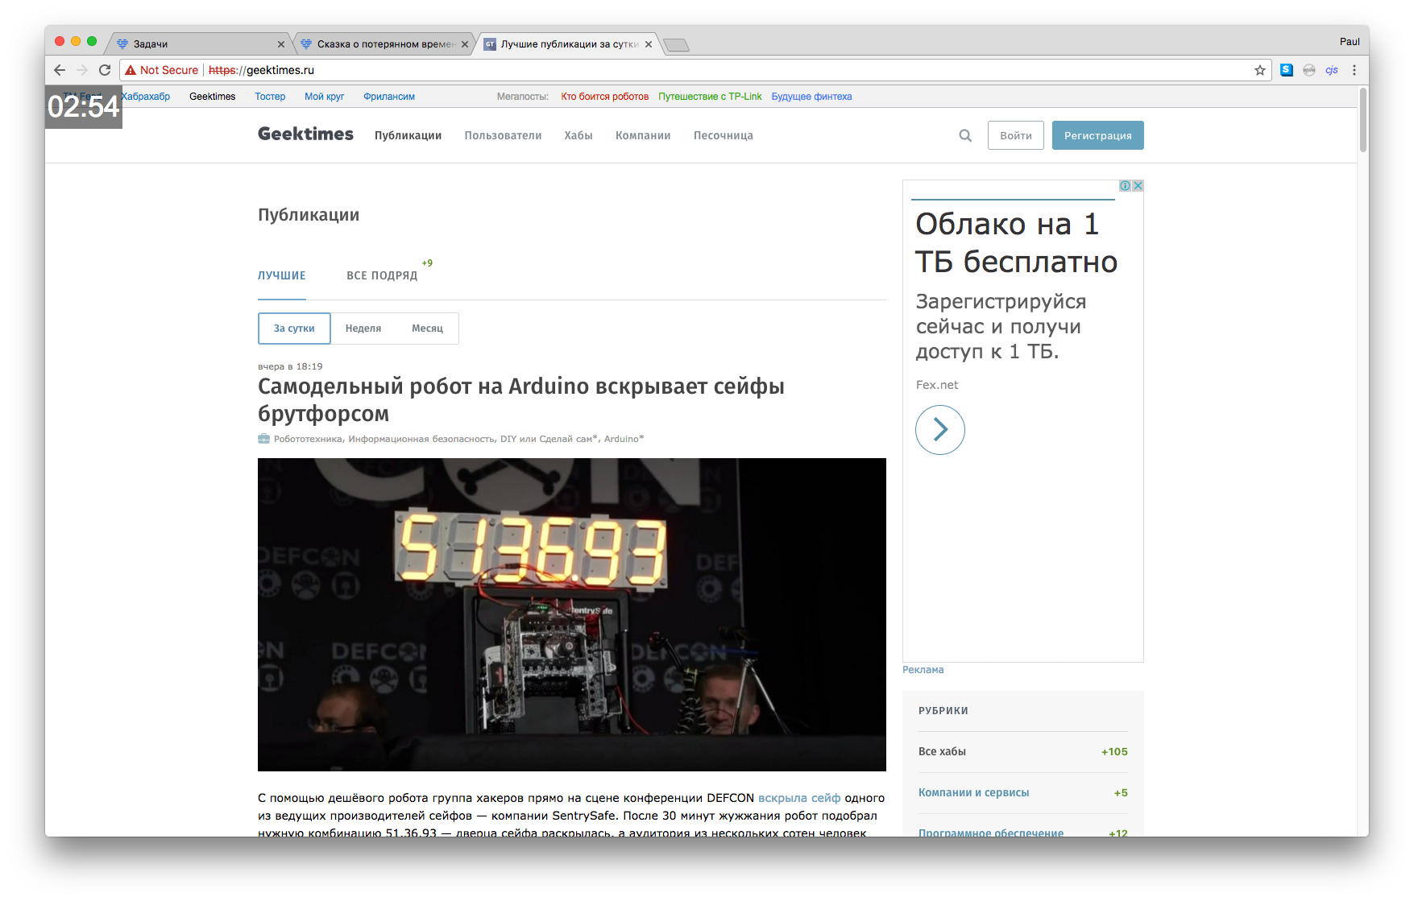Open the Пользователи menu item
The width and height of the screenshot is (1414, 901).
[x=503, y=135]
